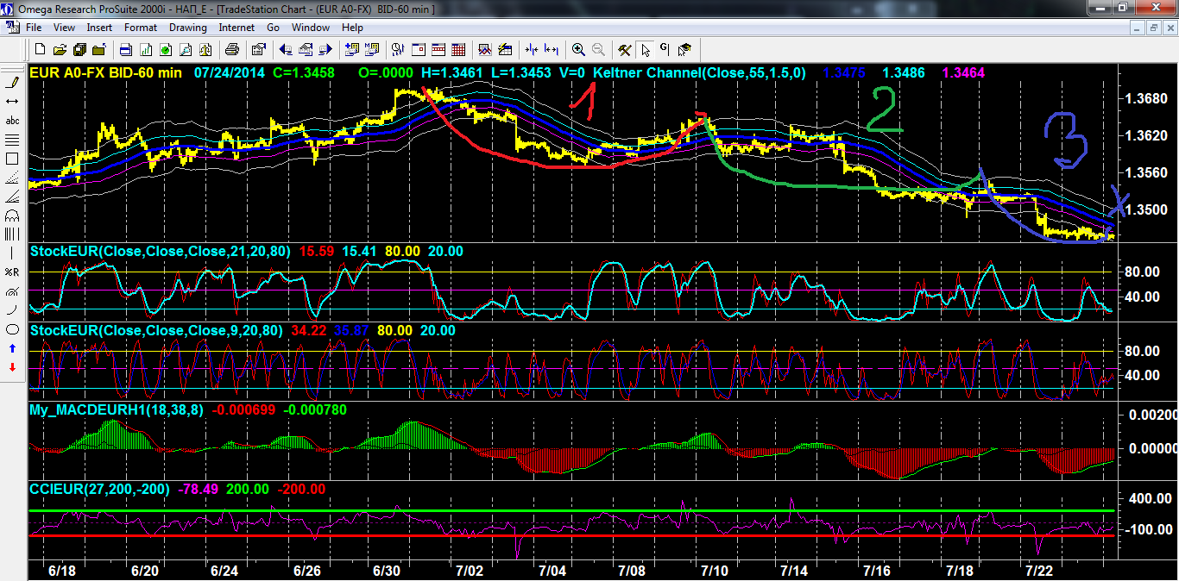This screenshot has width=1179, height=581.
Task: Select the trendline pencil drawing tool
Action: [x=13, y=83]
